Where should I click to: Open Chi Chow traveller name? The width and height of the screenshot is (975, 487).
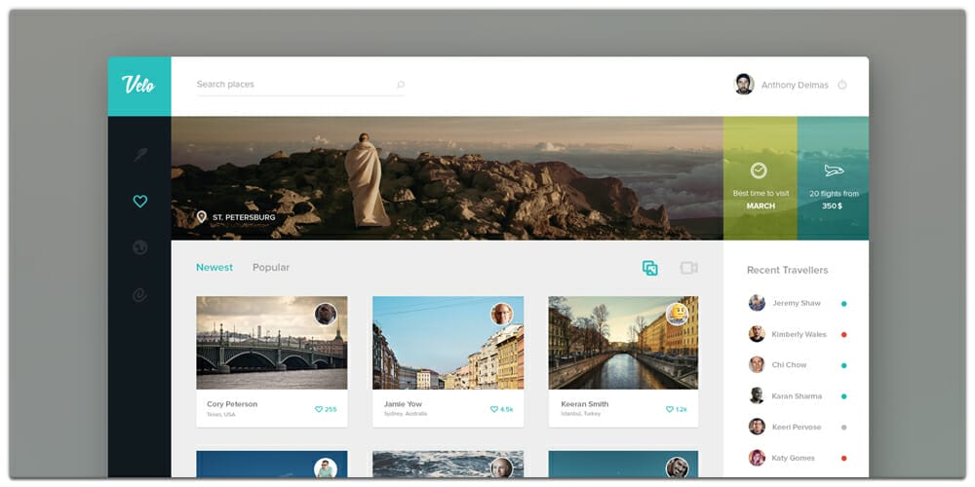(x=789, y=364)
